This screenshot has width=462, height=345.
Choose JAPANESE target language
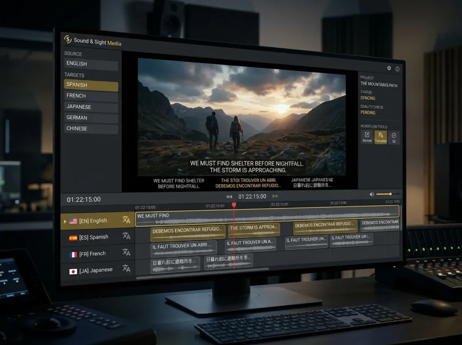(x=91, y=107)
